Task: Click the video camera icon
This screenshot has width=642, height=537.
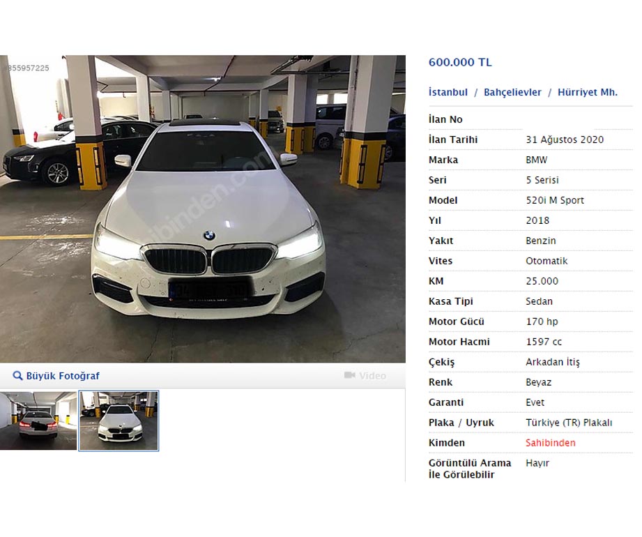Action: point(349,375)
